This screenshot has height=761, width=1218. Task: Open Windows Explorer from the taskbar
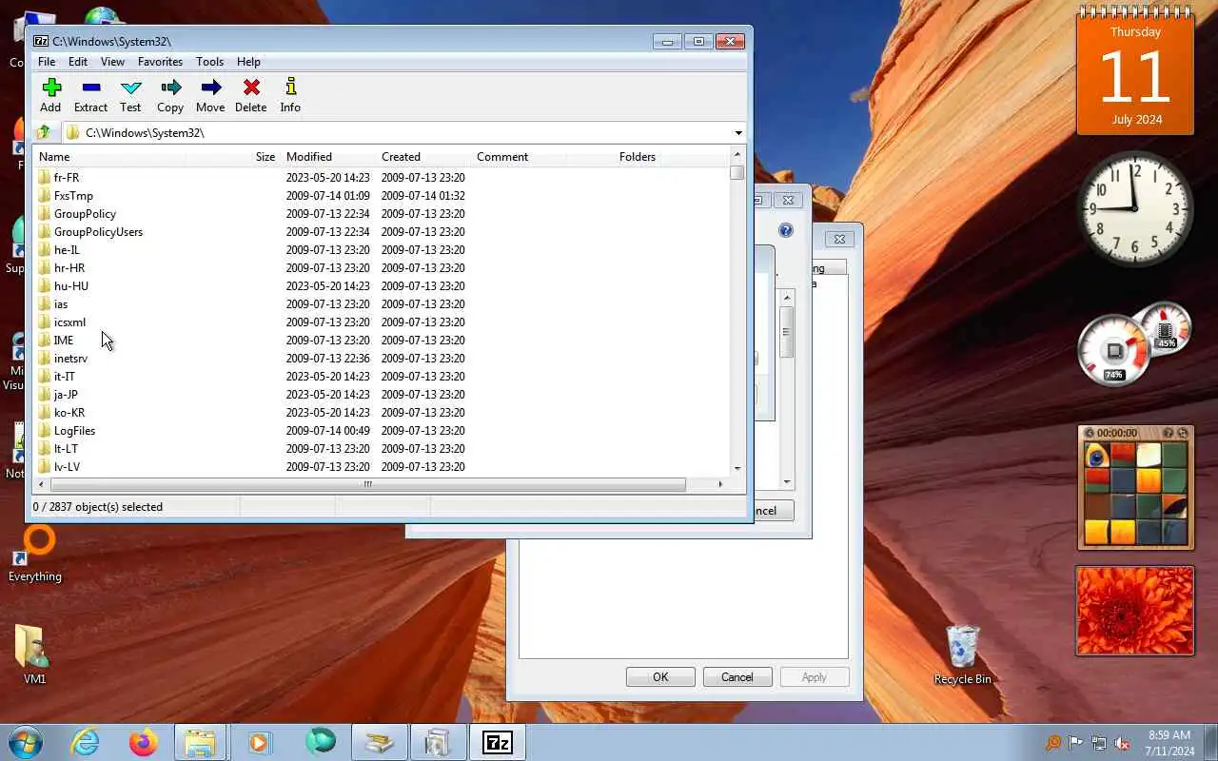click(201, 741)
